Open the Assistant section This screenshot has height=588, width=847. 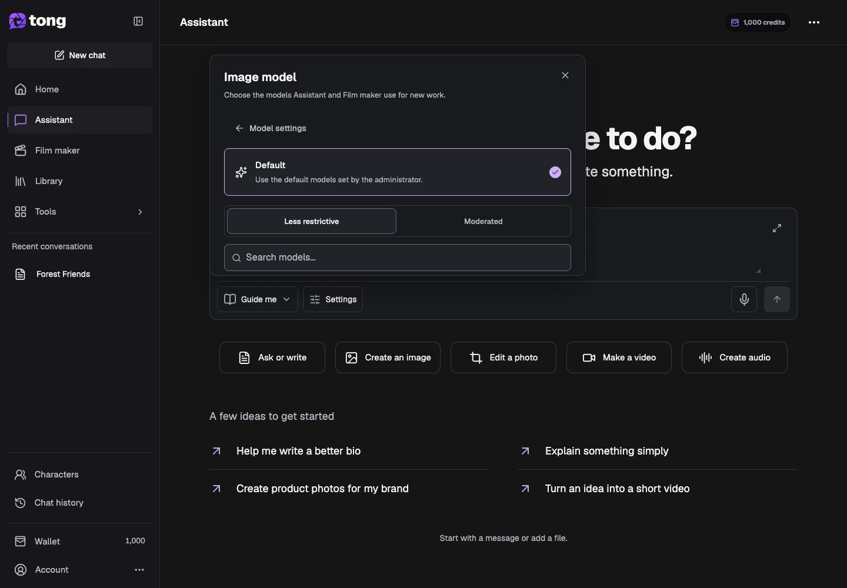tap(80, 120)
